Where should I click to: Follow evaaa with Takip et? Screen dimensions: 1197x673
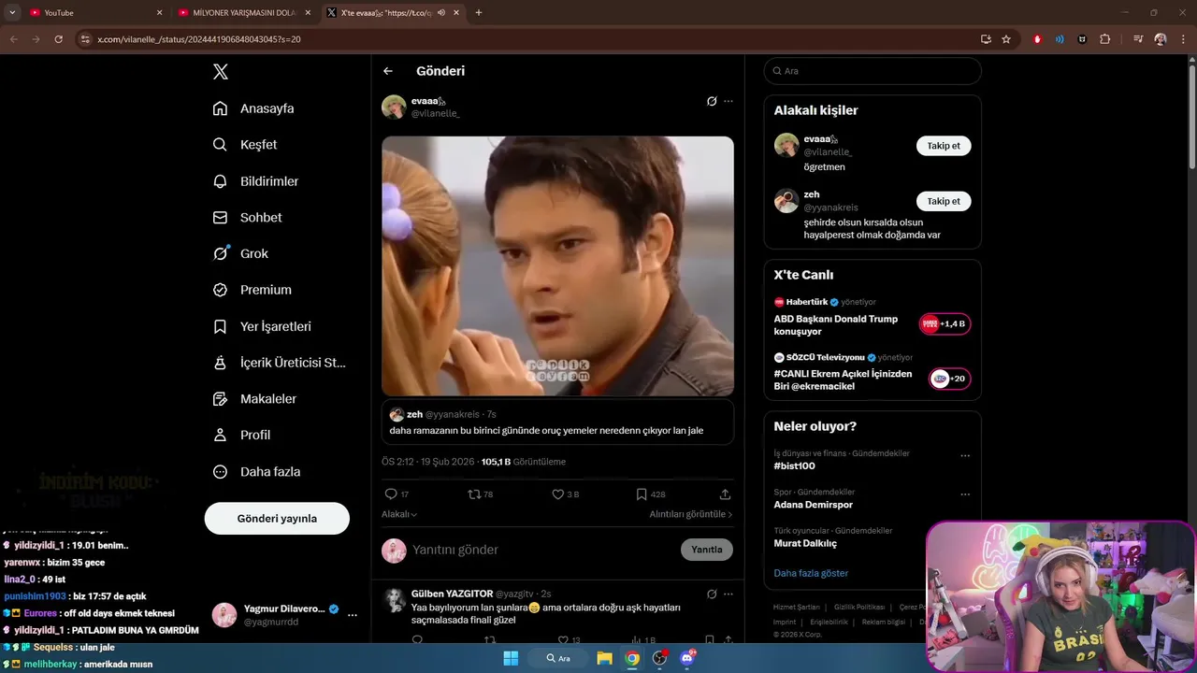[x=944, y=146]
